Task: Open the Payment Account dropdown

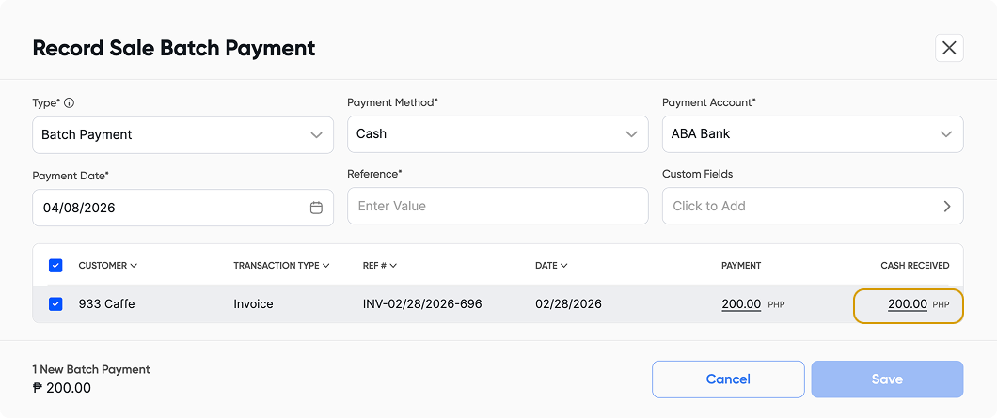Action: point(813,134)
